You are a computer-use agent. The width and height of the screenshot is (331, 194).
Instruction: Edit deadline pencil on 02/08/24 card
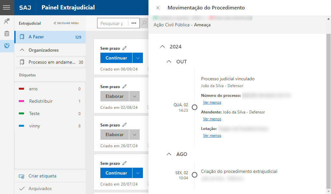(x=124, y=86)
